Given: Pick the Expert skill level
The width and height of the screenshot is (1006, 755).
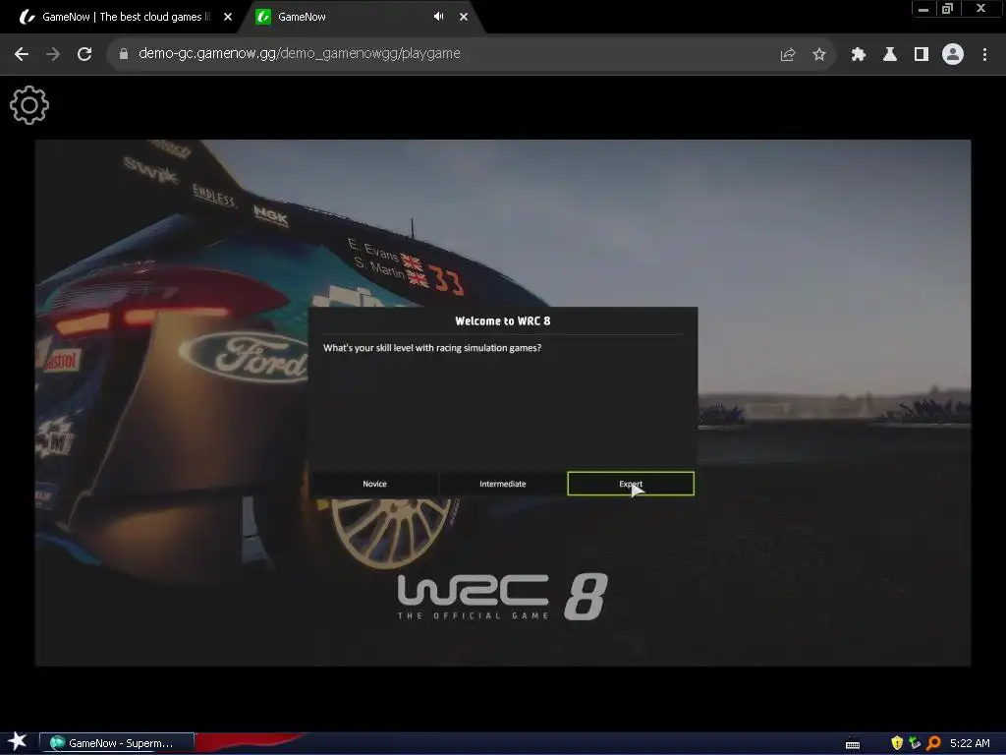Looking at the screenshot, I should tap(631, 484).
